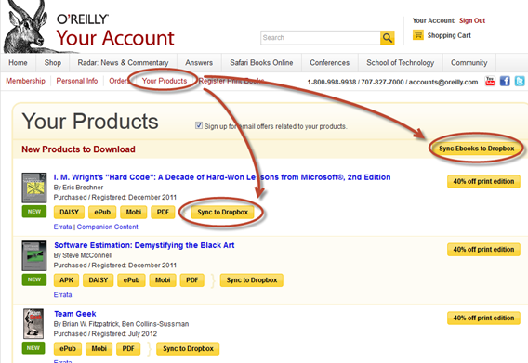Viewport: 528px width, 363px height.
Task: Open Hard Code book cover thumbnail
Action: 34,188
